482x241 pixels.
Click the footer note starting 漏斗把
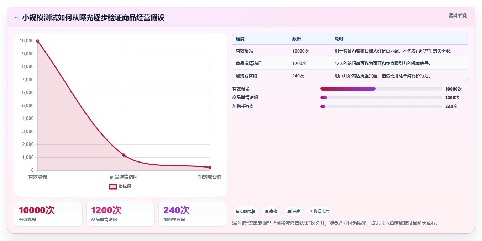click(x=335, y=224)
